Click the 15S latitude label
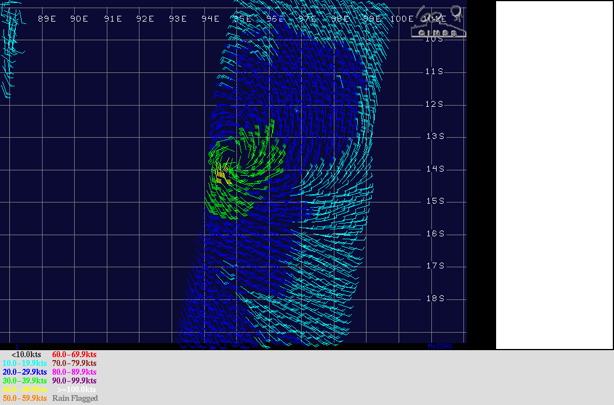The height and width of the screenshot is (405, 614). [435, 201]
